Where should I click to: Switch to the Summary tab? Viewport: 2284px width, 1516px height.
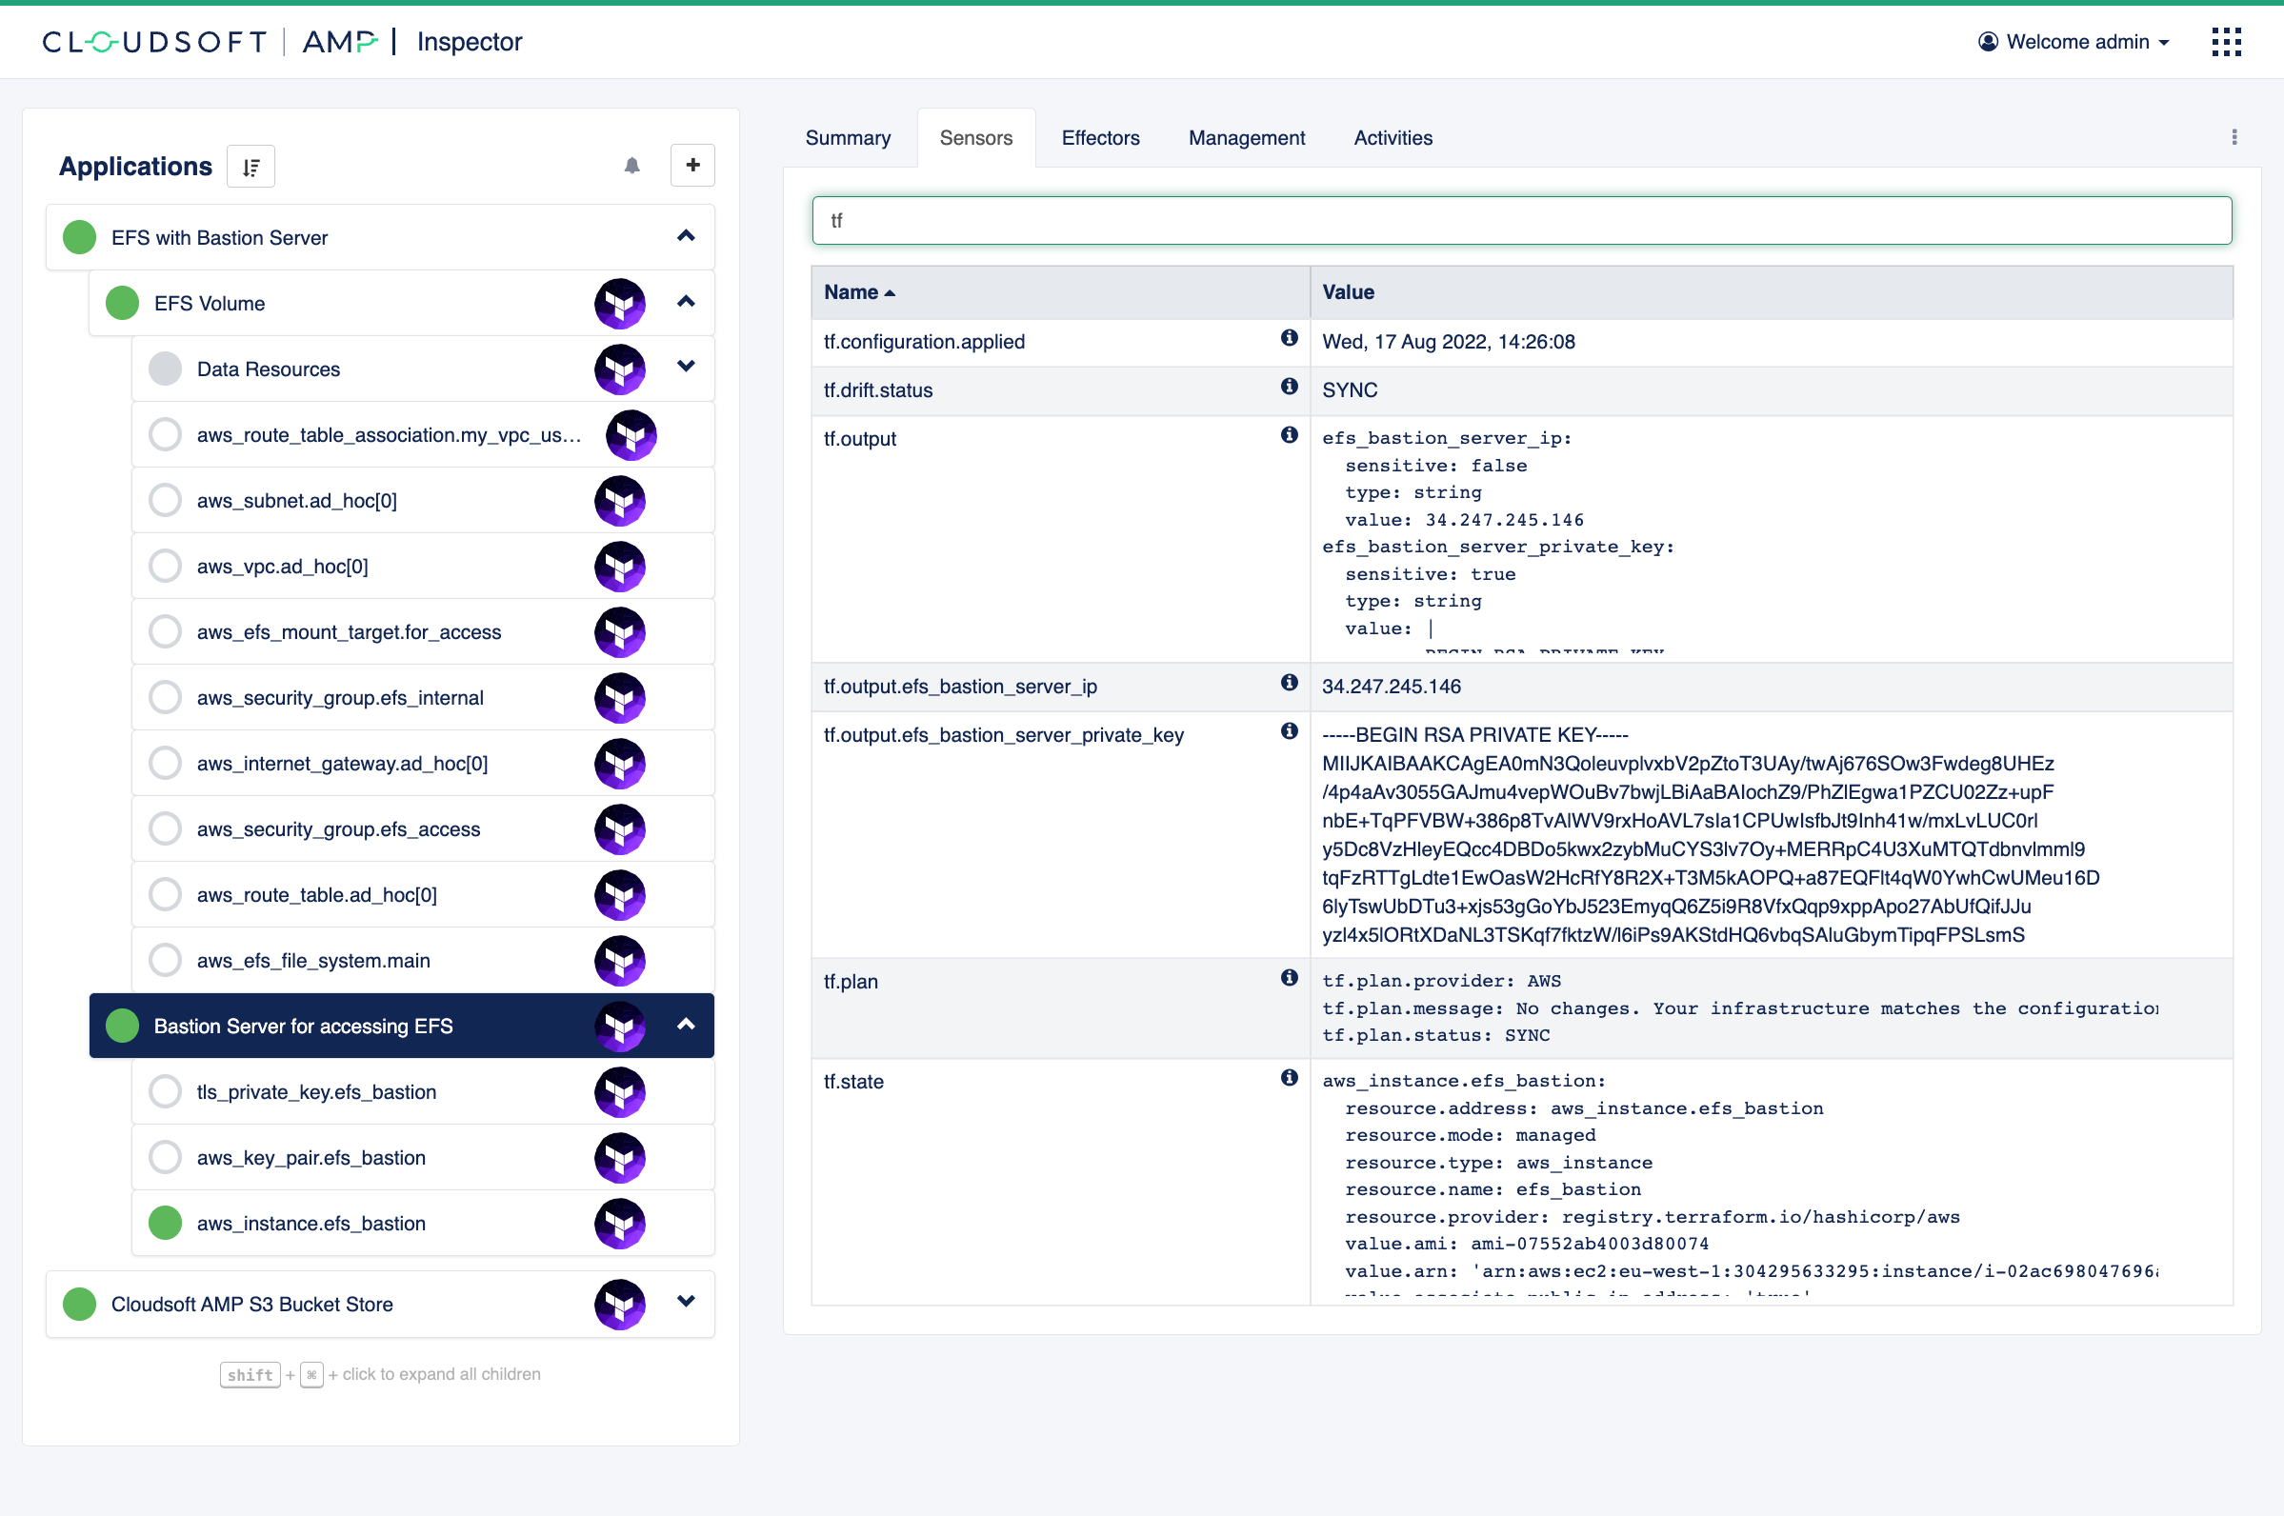coord(848,138)
